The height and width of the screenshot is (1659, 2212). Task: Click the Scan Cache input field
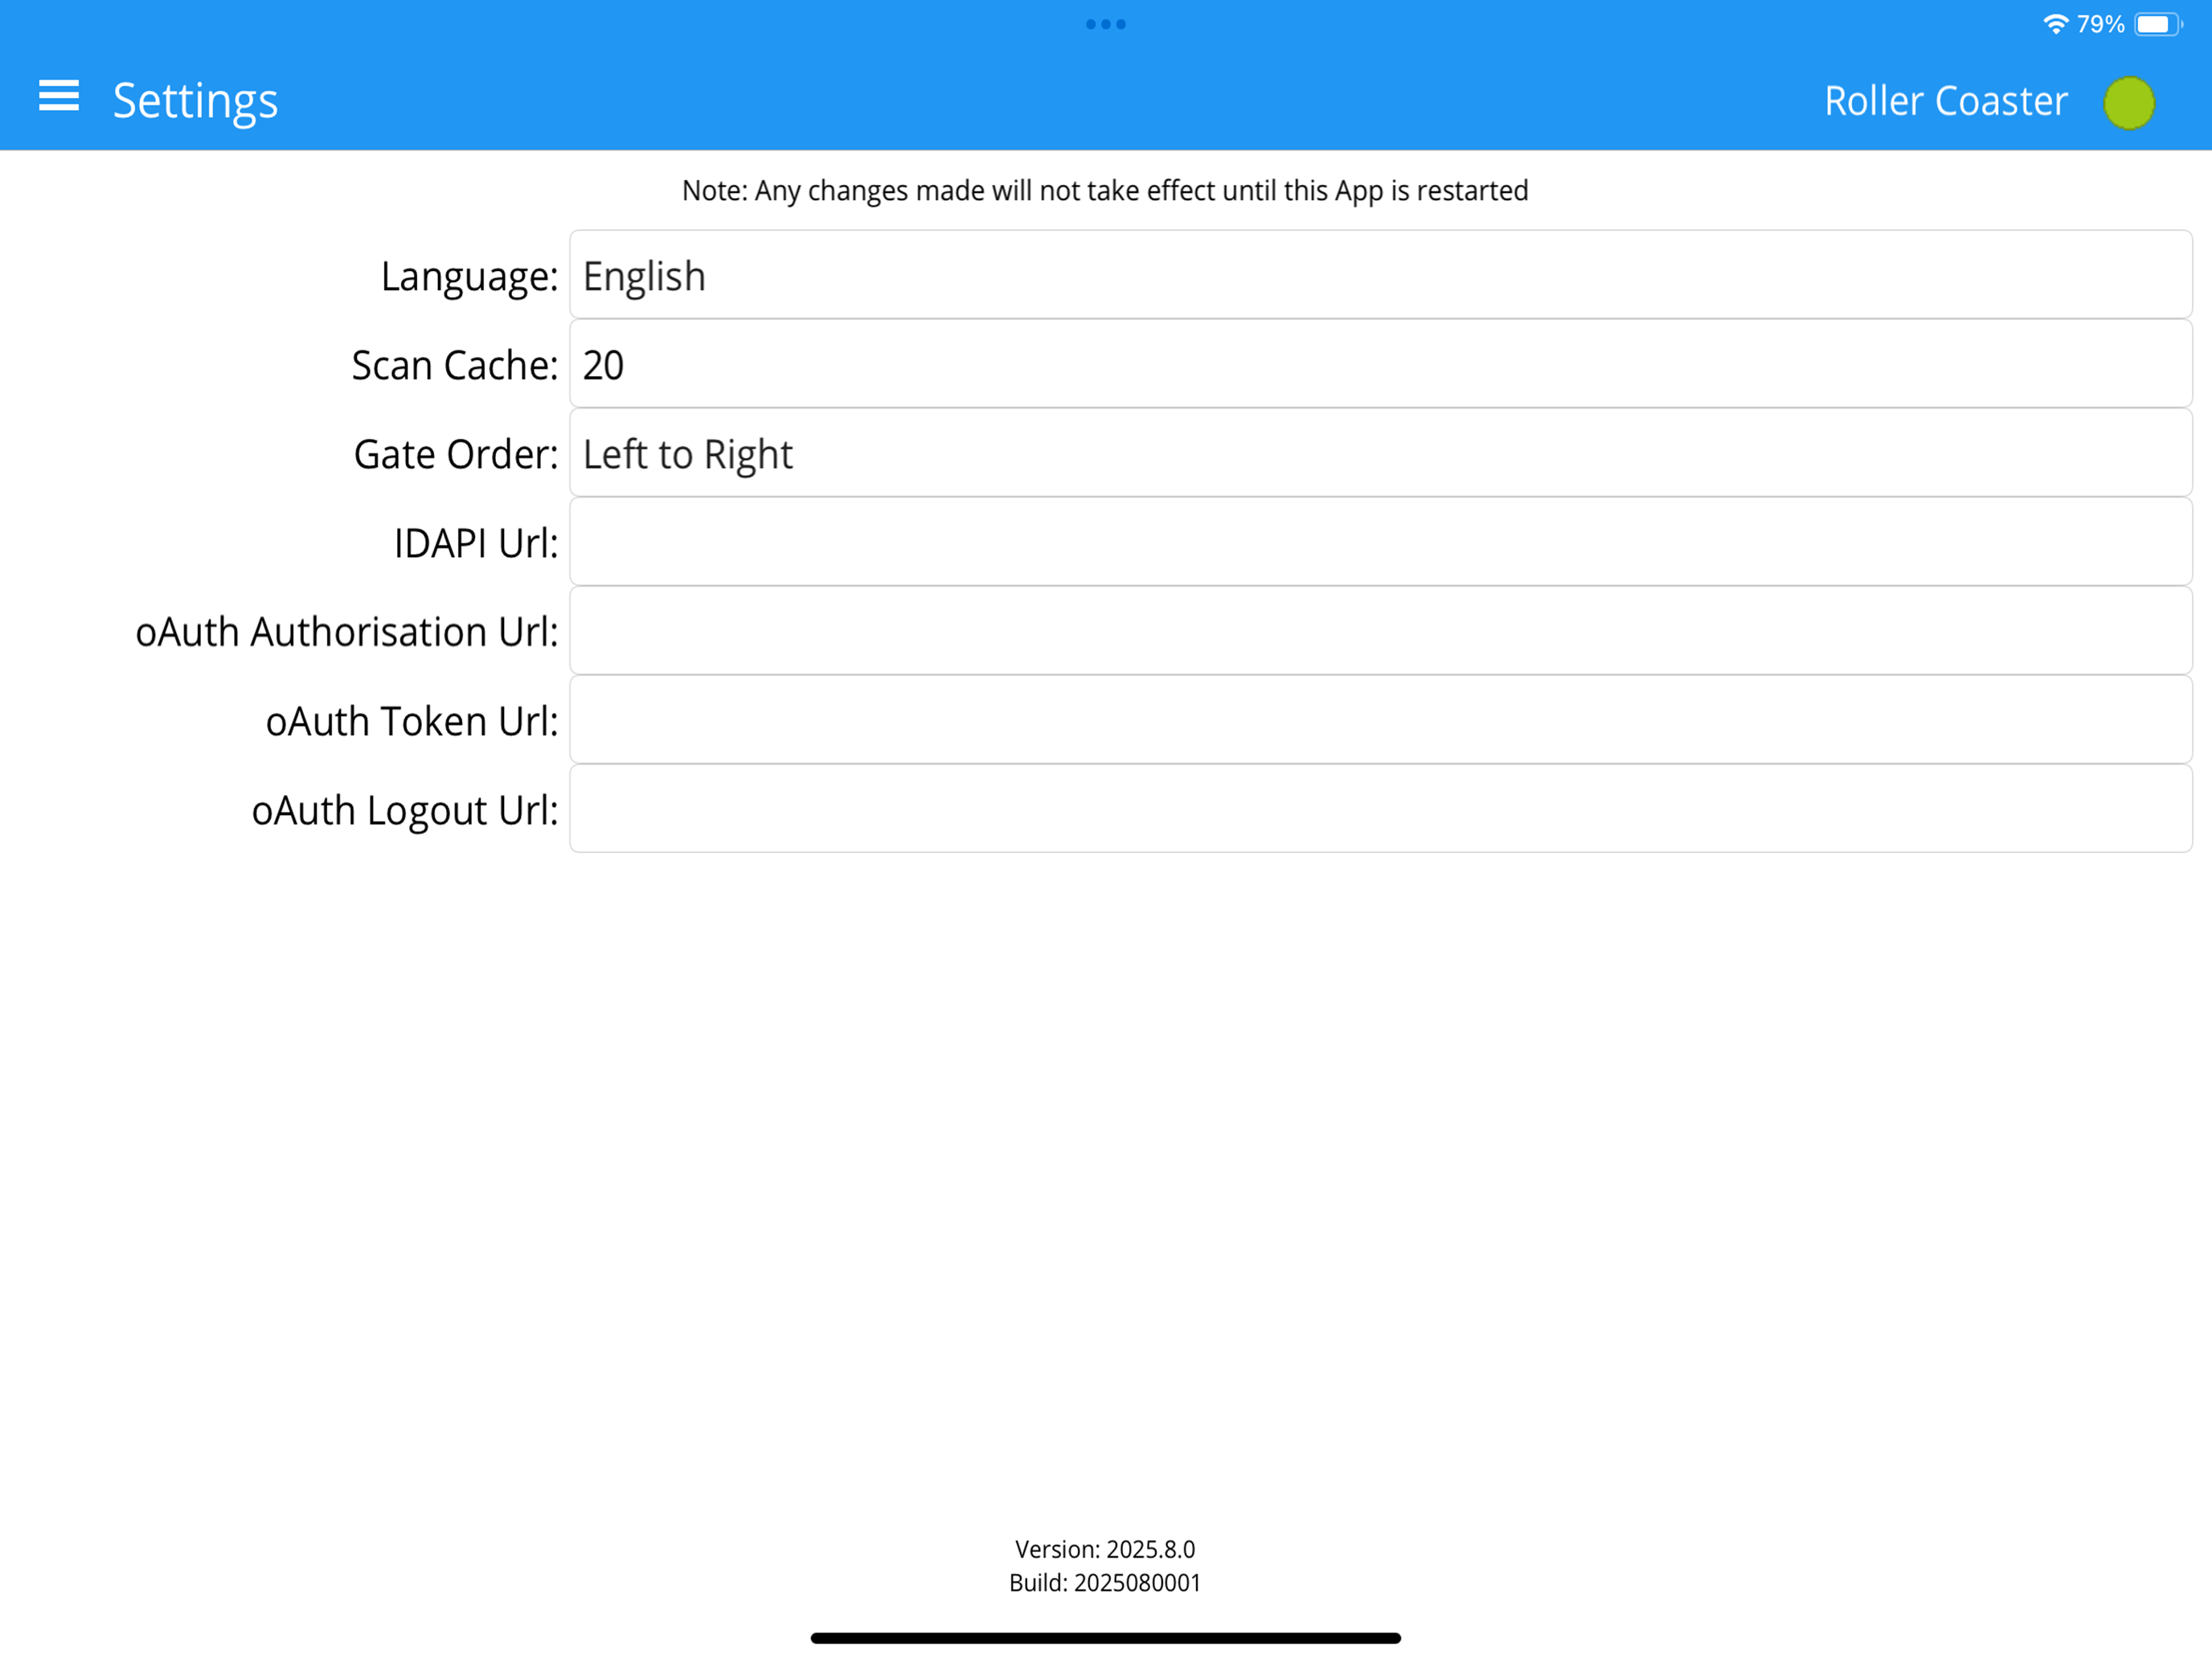(1381, 364)
